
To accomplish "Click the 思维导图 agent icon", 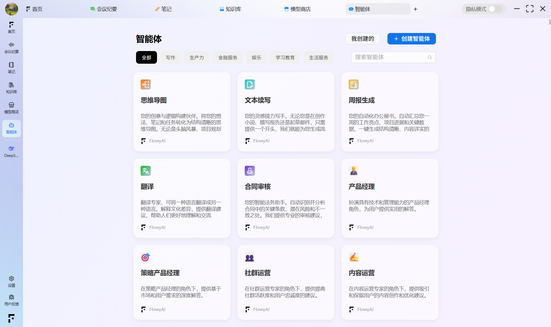I will pos(145,84).
